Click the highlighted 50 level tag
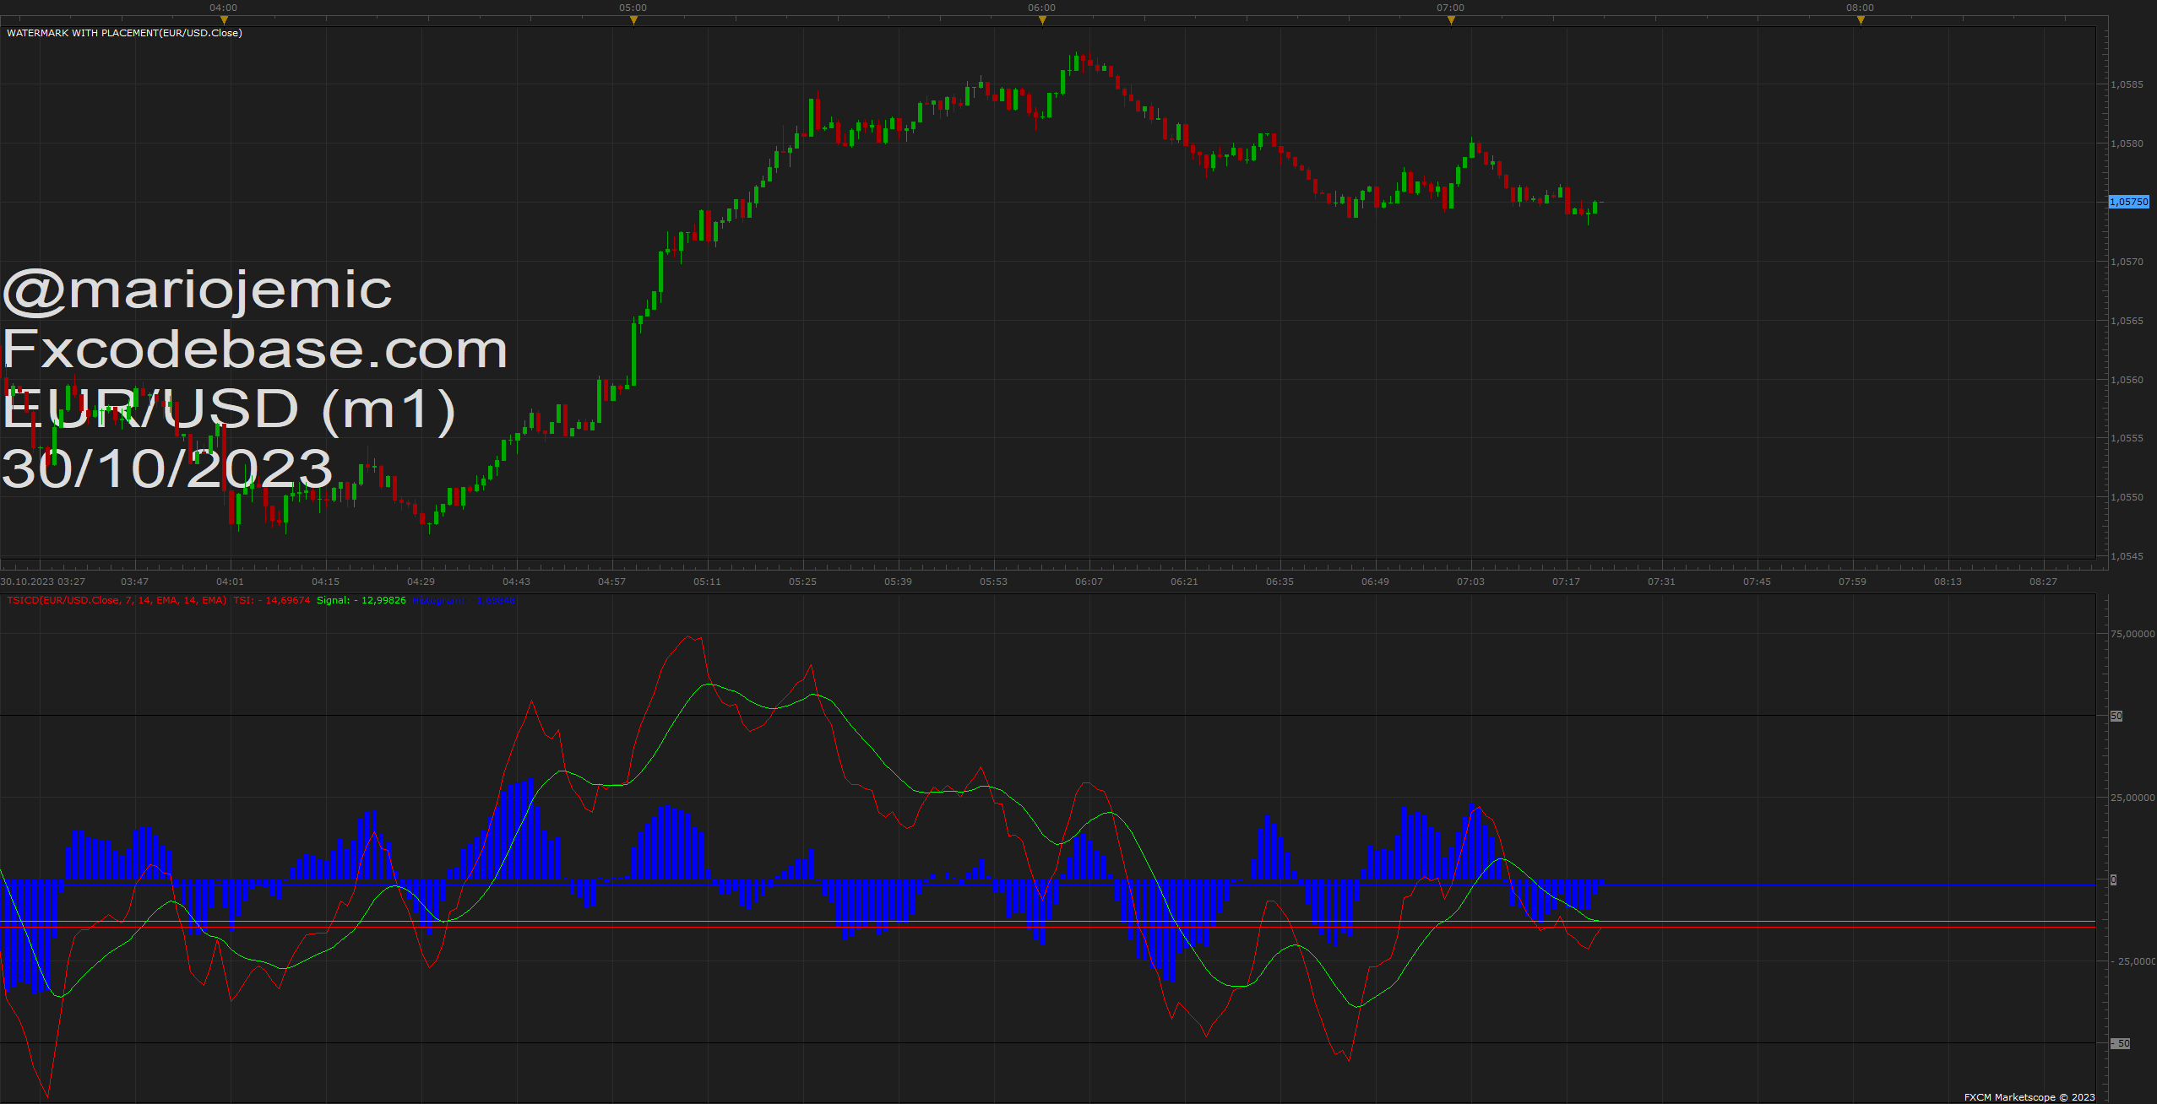The width and height of the screenshot is (2157, 1104). click(x=2116, y=716)
